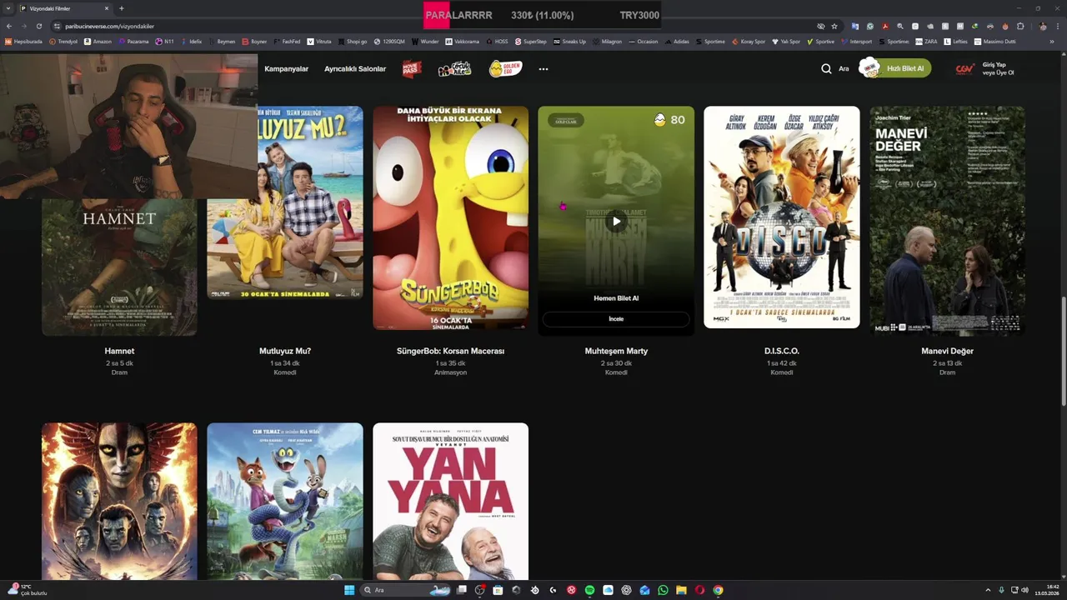Screen dimensions: 1067x600
Task: Open the Hamnet movie poster
Action: 119,267
